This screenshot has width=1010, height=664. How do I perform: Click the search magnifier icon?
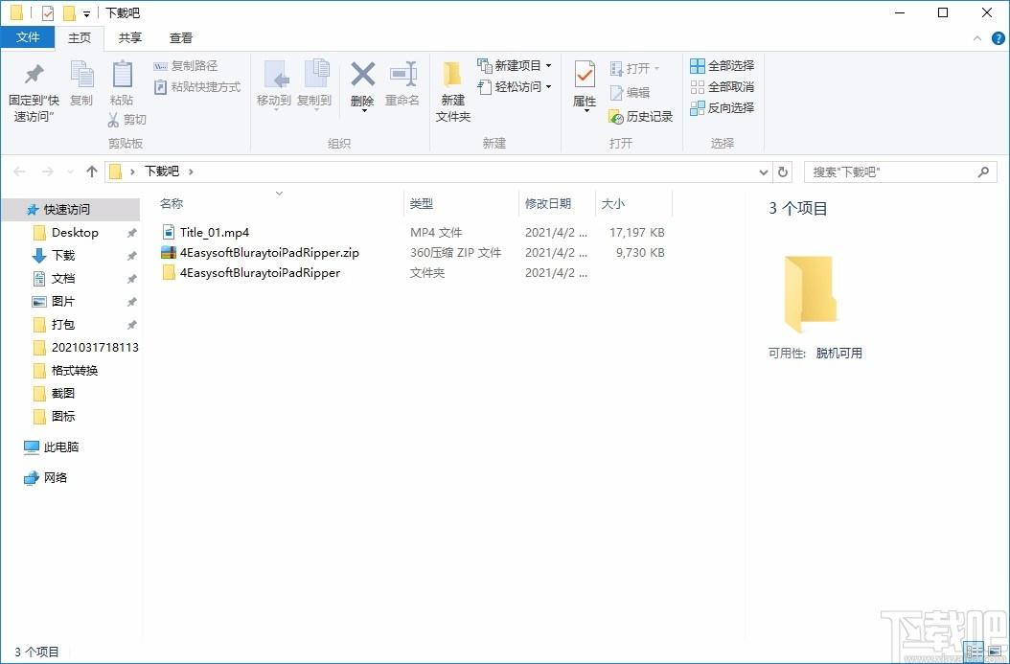983,172
